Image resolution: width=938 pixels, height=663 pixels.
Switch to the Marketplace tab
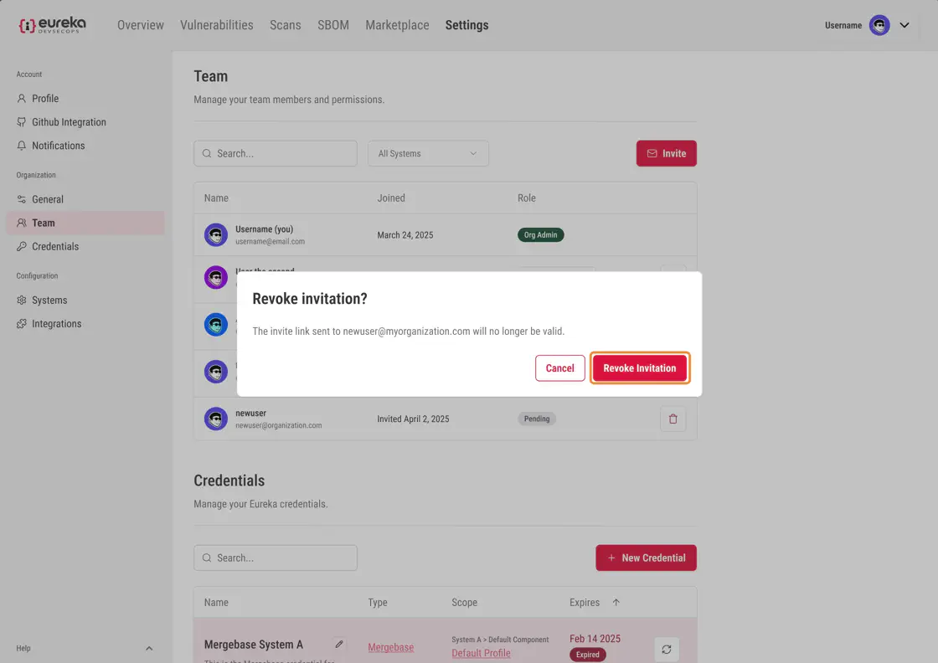point(397,25)
